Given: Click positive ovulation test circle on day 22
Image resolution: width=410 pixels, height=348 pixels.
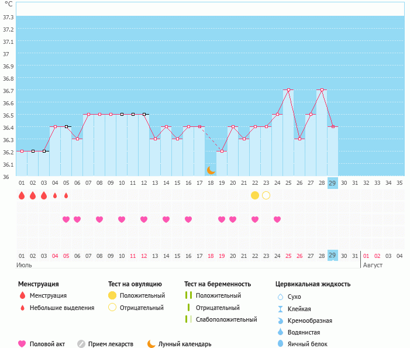Looking at the screenshot, I should tap(255, 195).
